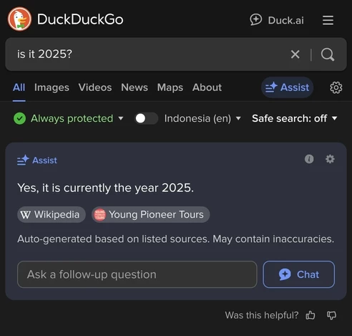Open the hamburger menu icon
Screen dimensions: 352x336
coord(328,20)
